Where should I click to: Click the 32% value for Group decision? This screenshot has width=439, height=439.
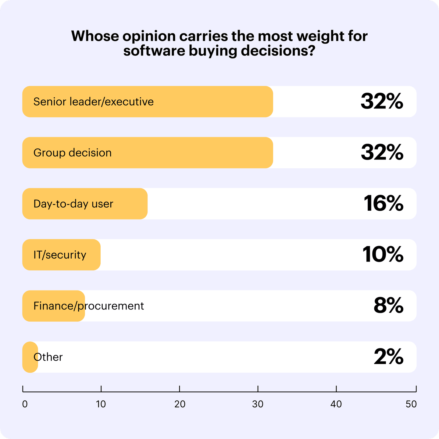(382, 153)
